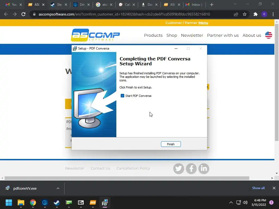Open ASCOMP app taskbar icon
279x209 pixels.
tap(93, 202)
